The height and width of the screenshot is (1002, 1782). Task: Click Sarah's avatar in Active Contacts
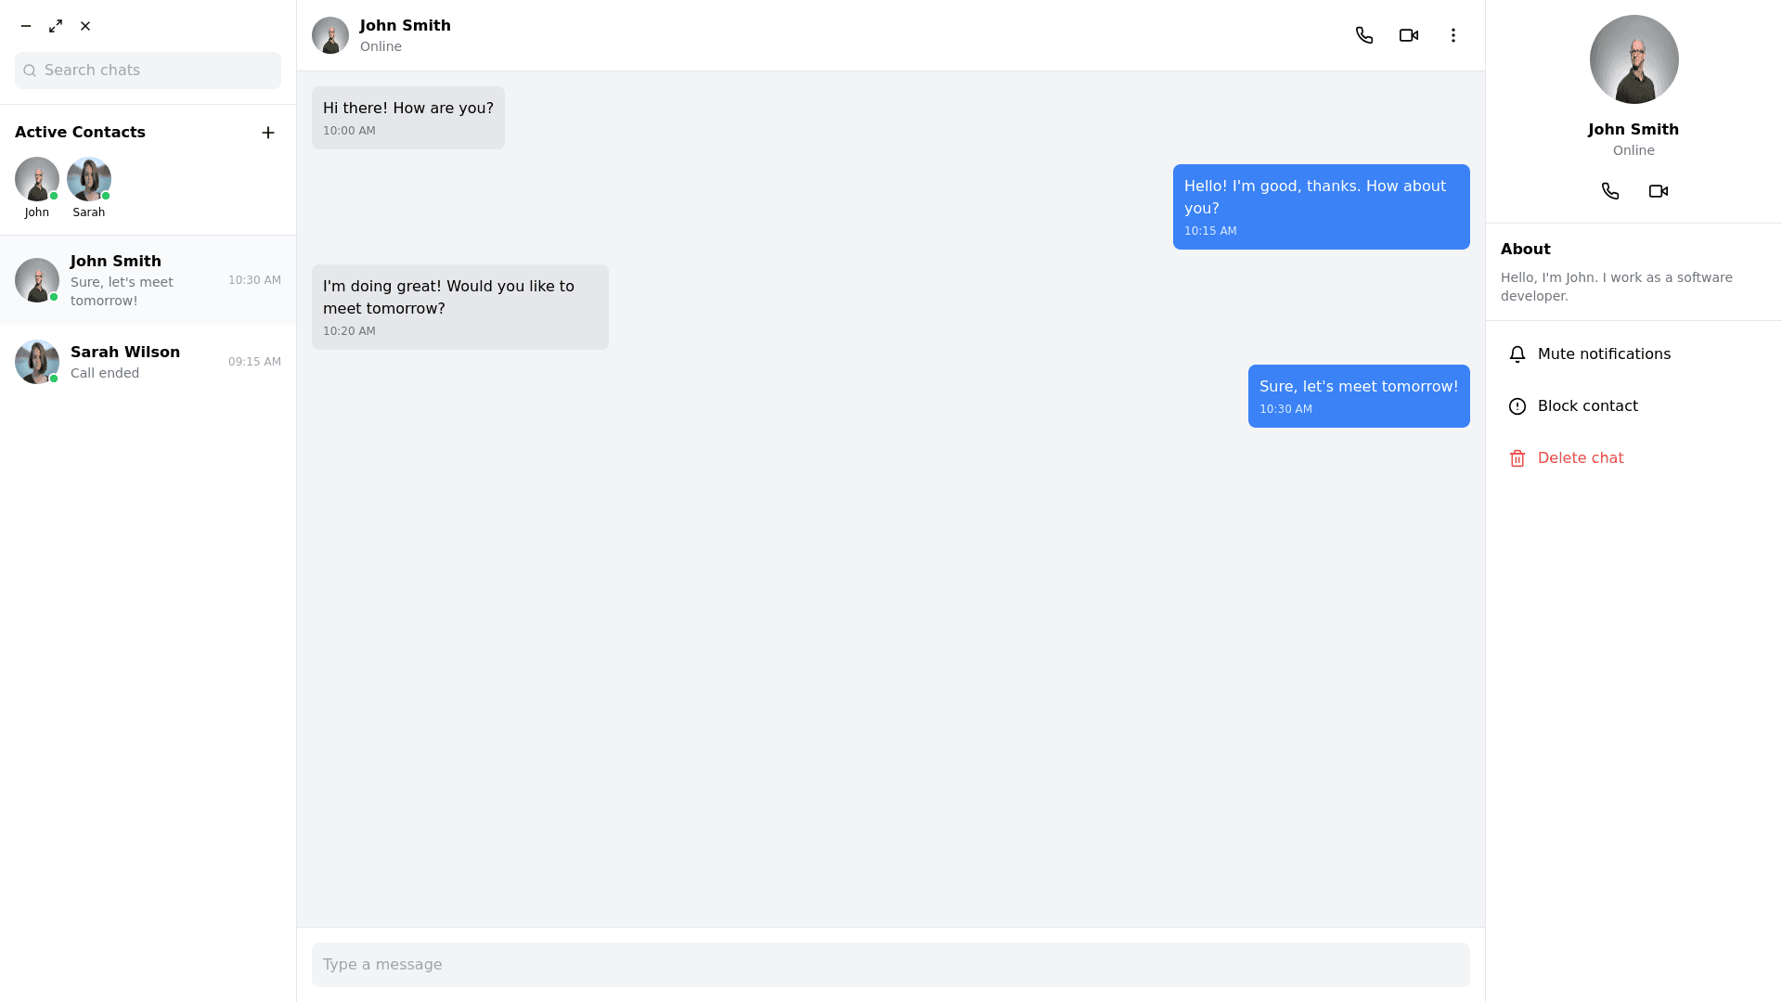89,179
